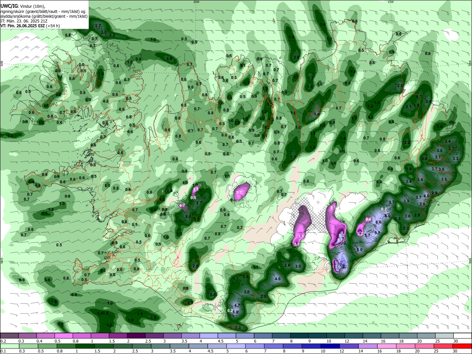Click the '5.5' precipitation value on the map
472x354 pixels.
(377, 233)
